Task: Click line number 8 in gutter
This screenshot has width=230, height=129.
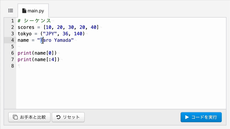Action: 13,66
